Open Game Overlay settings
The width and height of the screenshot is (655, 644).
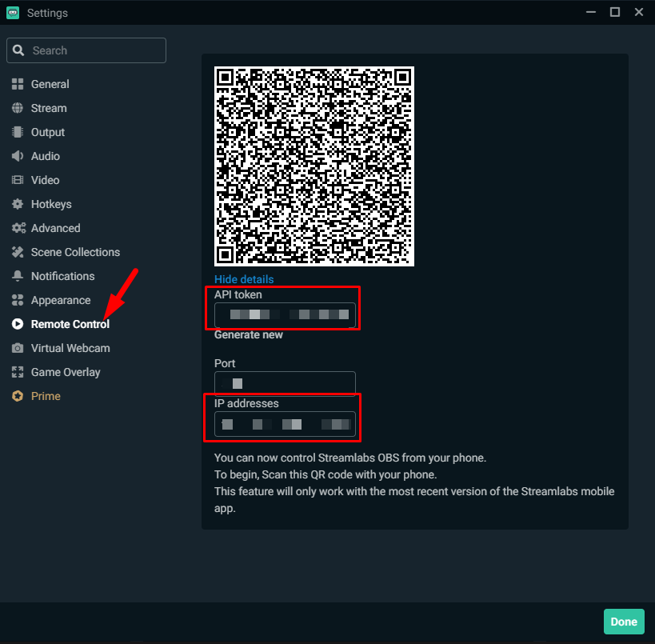click(x=66, y=372)
